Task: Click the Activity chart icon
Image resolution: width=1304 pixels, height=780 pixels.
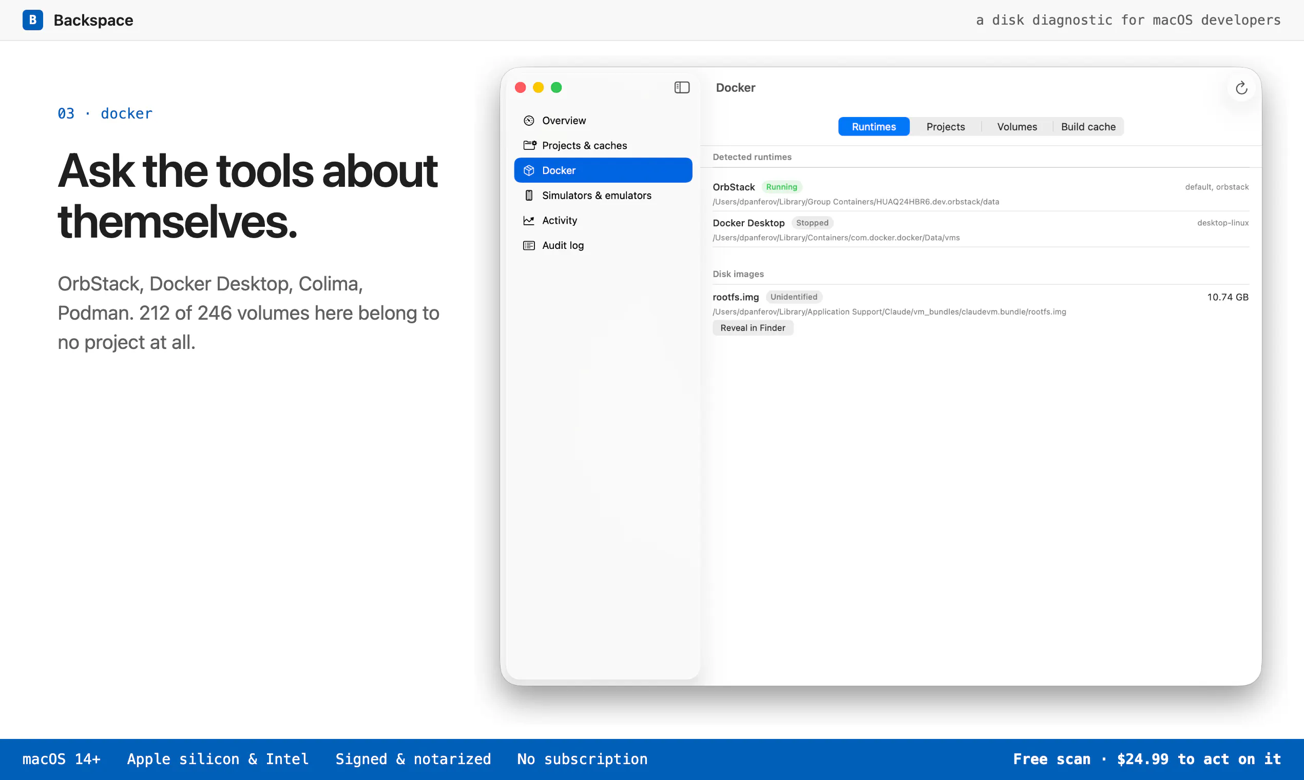Action: pos(529,220)
